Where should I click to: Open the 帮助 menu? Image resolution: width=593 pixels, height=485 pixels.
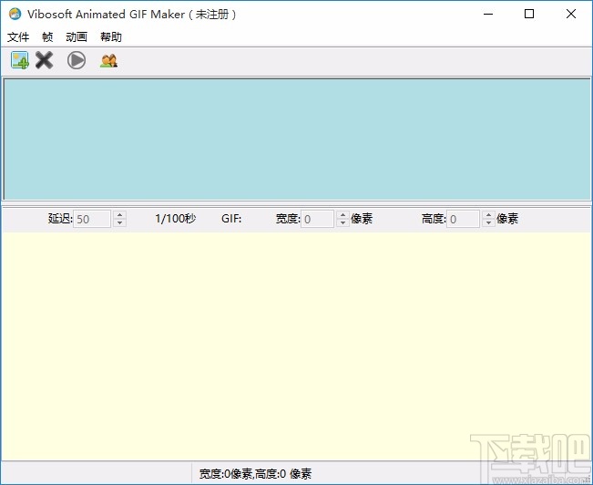(x=111, y=36)
